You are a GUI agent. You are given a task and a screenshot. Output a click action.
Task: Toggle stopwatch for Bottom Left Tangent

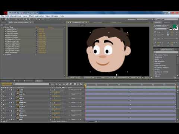coord(5,46)
